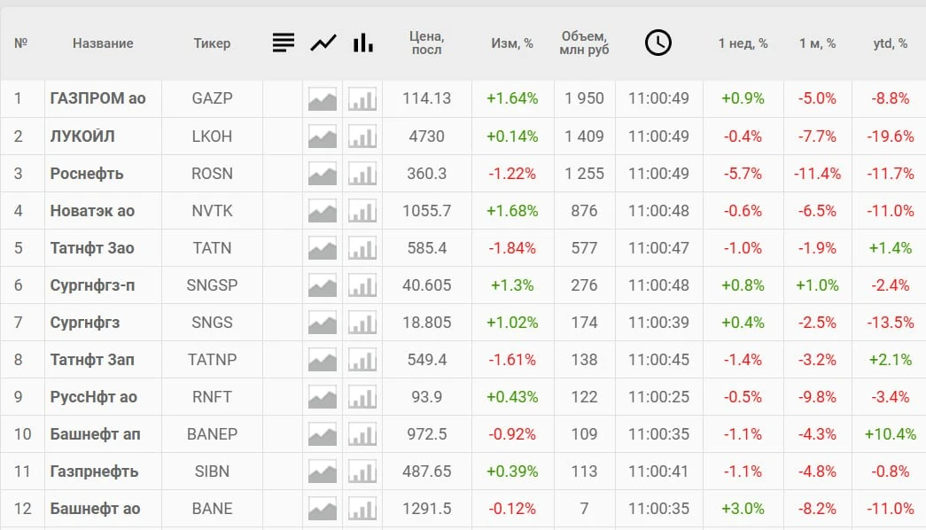The image size is (926, 530).
Task: Click the bar chart icon in header
Action: coord(362,43)
